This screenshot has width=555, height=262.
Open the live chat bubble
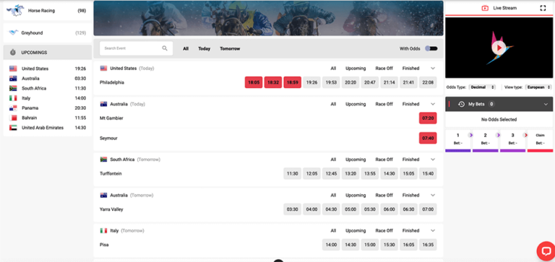546,251
